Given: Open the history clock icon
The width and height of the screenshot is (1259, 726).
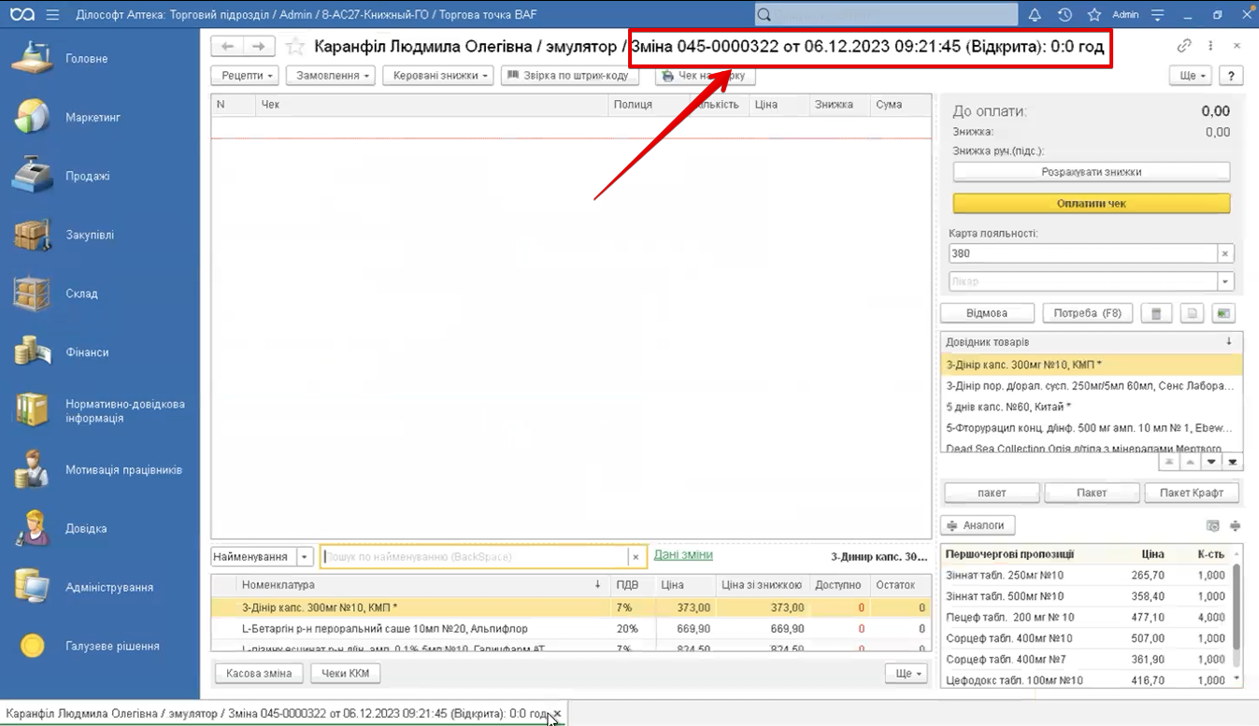Looking at the screenshot, I should tap(1065, 15).
